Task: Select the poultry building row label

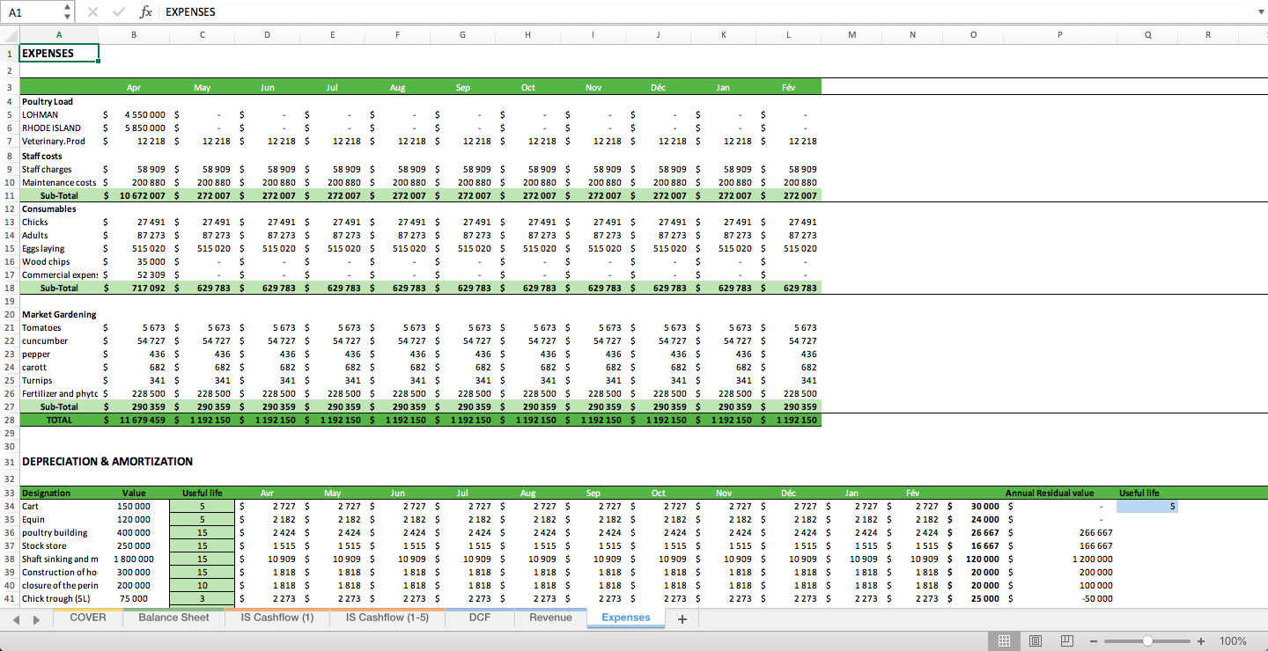Action: [59, 532]
